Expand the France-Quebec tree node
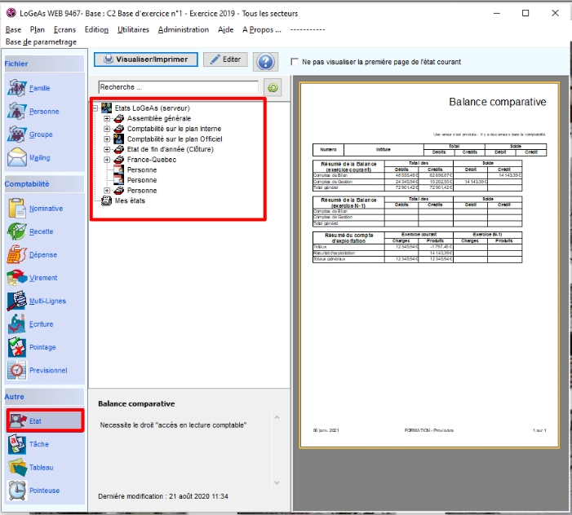Image resolution: width=572 pixels, height=515 pixels. (107, 160)
